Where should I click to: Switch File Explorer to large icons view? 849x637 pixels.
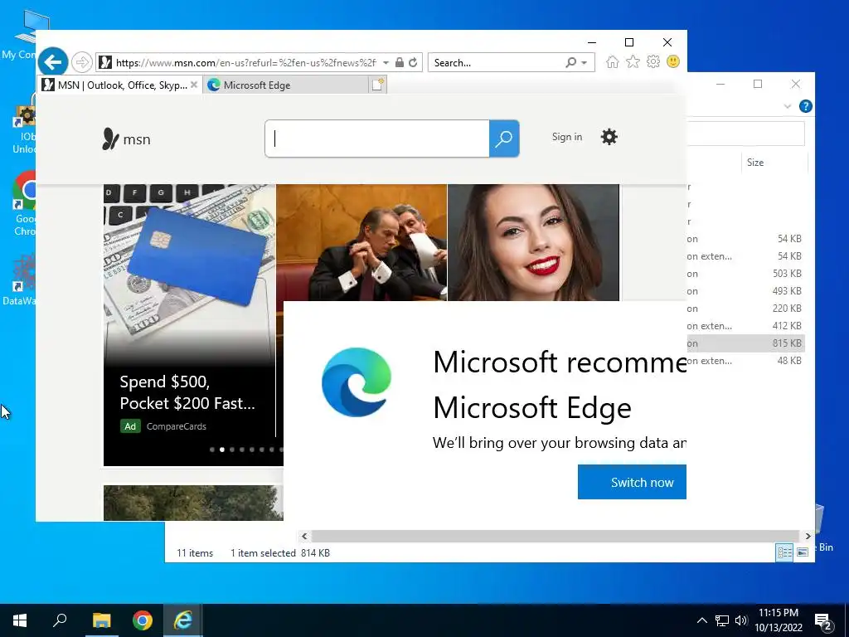click(x=803, y=552)
